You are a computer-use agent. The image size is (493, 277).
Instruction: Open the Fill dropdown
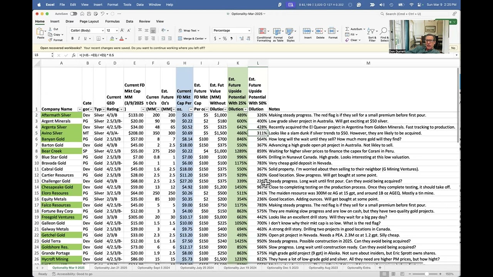[356, 35]
